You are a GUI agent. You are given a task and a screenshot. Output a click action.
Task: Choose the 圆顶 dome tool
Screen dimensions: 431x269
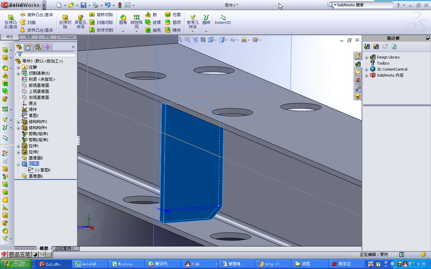[173, 23]
